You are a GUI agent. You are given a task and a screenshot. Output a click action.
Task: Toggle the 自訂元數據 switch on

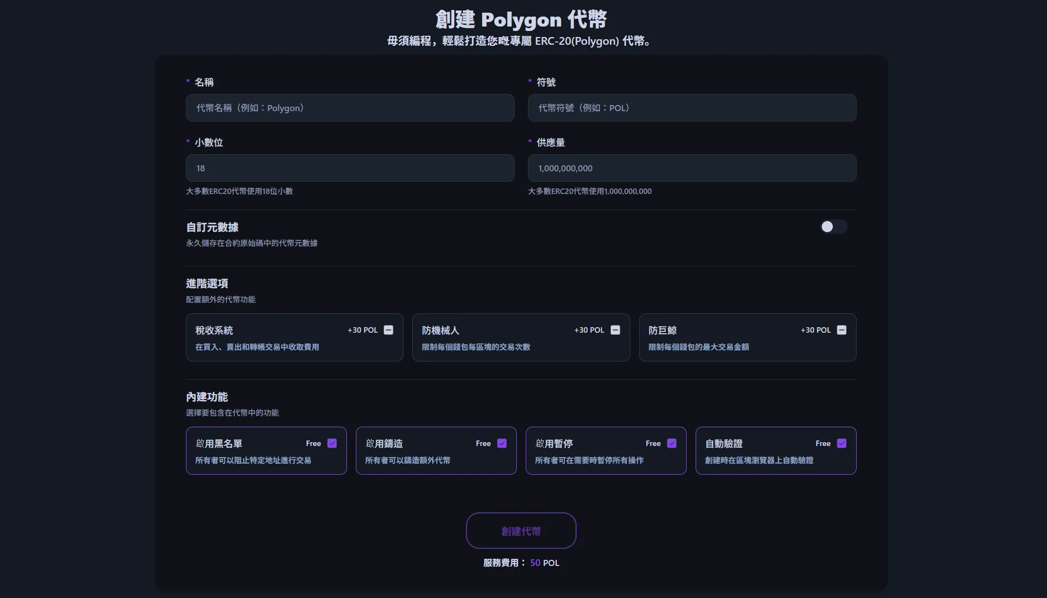833,227
